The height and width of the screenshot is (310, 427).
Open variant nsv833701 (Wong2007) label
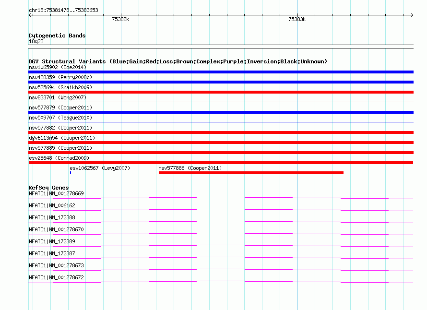(58, 97)
